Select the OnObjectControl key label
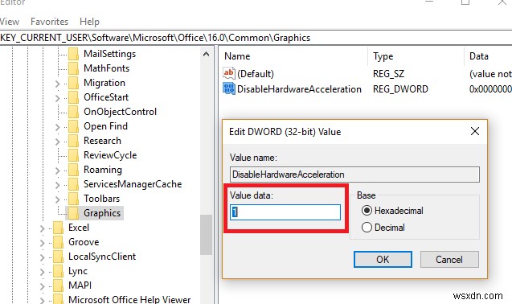The image size is (512, 304). [121, 112]
